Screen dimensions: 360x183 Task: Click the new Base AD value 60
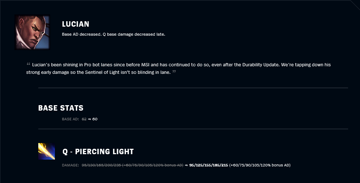pyautogui.click(x=95, y=119)
